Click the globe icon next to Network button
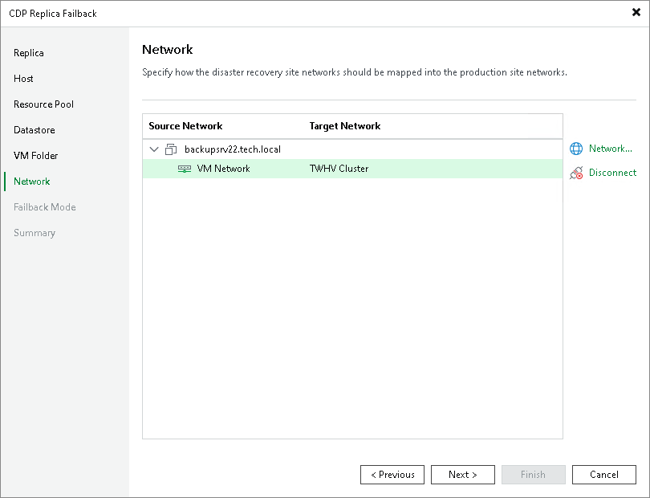This screenshot has width=650, height=498. tap(577, 149)
